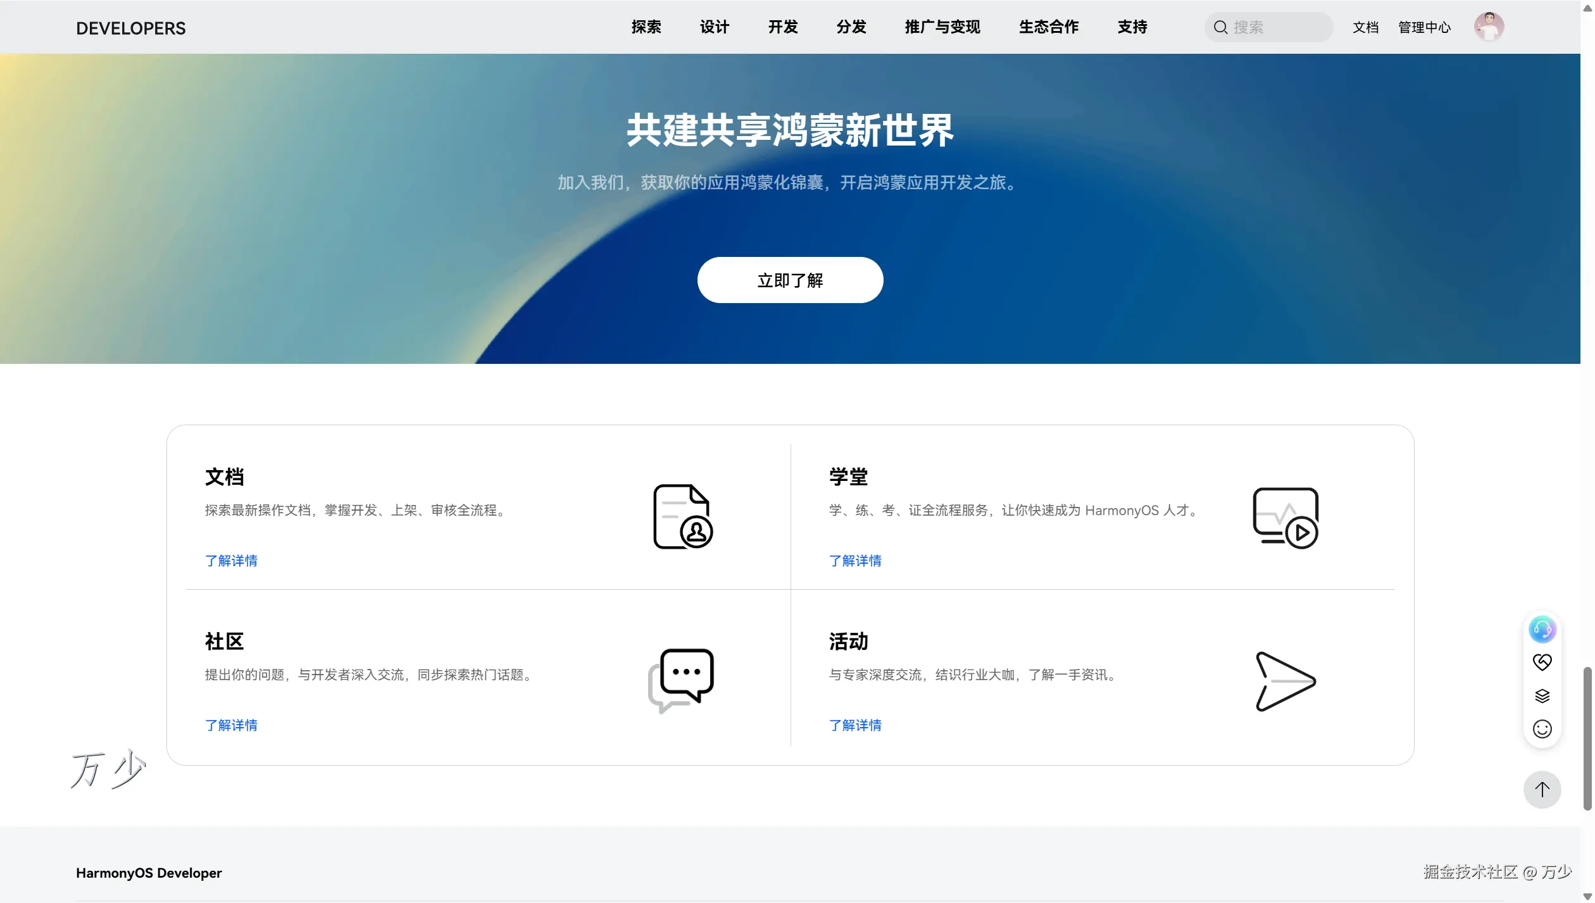This screenshot has width=1595, height=903.
Task: Expand the 推广与变现 menu
Action: (942, 27)
